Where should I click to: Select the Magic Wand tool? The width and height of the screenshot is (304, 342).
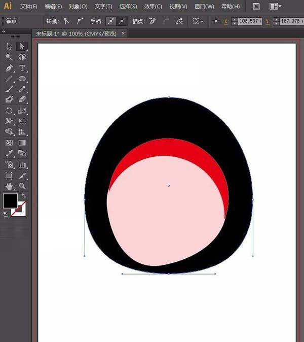tap(9, 57)
